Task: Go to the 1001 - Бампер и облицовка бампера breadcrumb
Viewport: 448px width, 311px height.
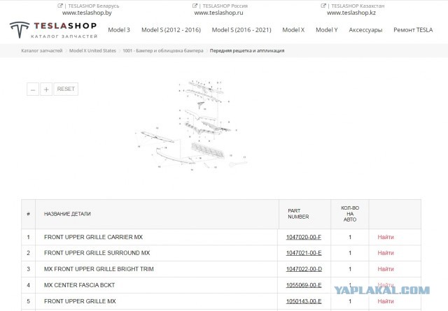Action: (x=163, y=51)
